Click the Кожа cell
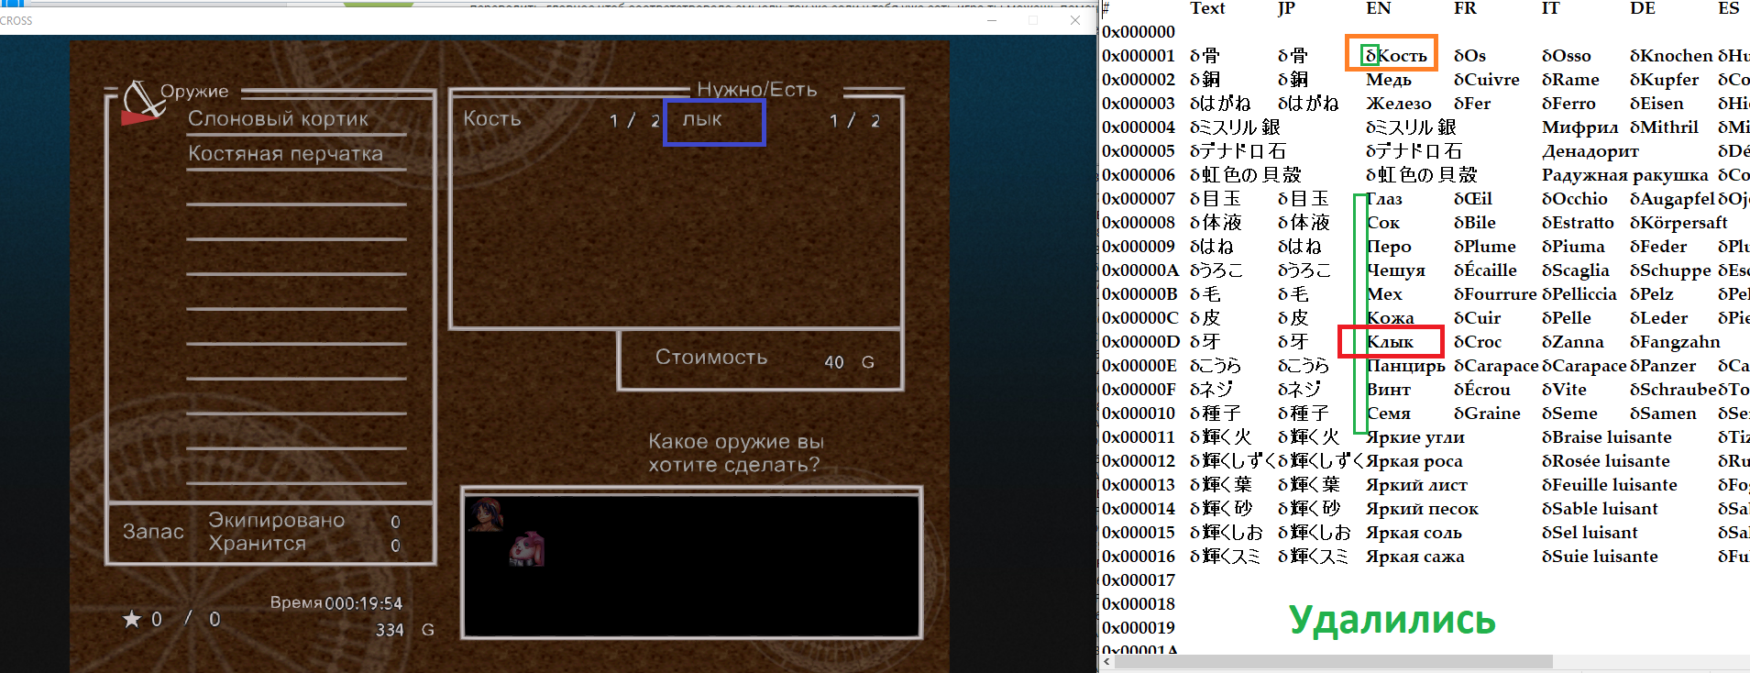The image size is (1750, 673). click(x=1391, y=318)
